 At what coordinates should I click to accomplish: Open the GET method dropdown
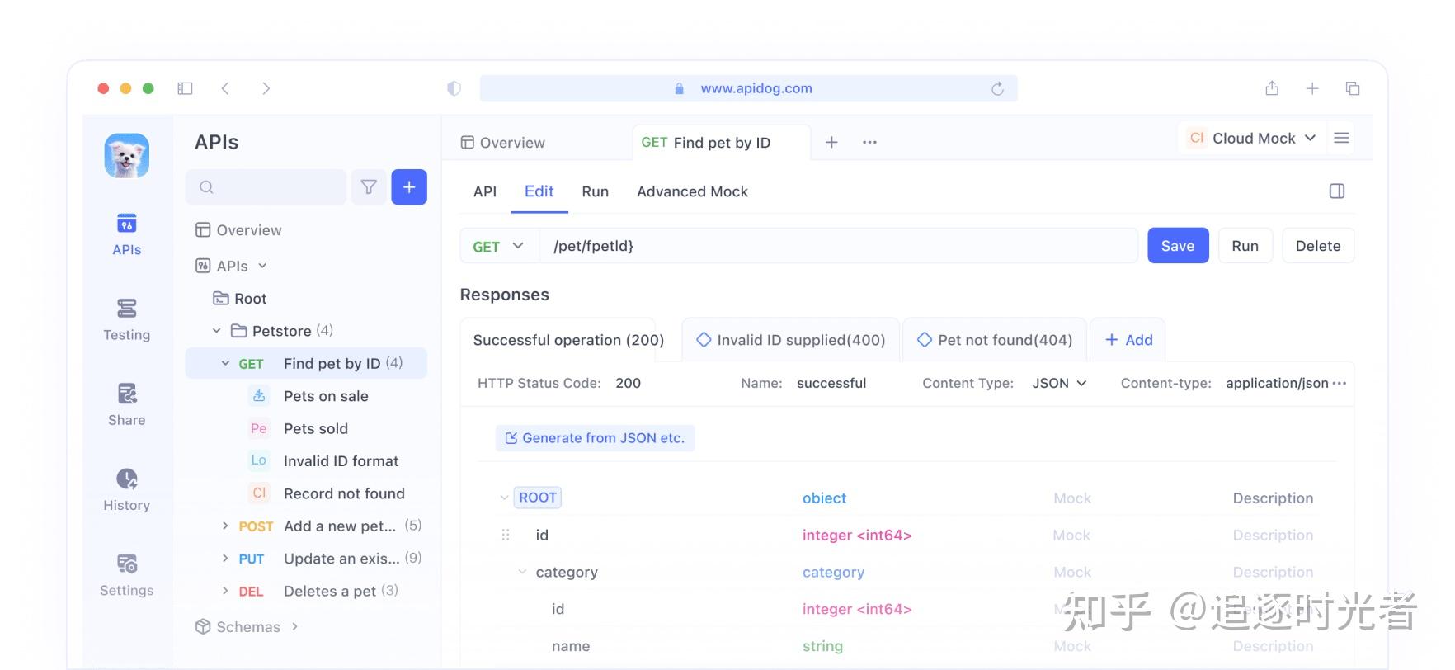(x=499, y=246)
